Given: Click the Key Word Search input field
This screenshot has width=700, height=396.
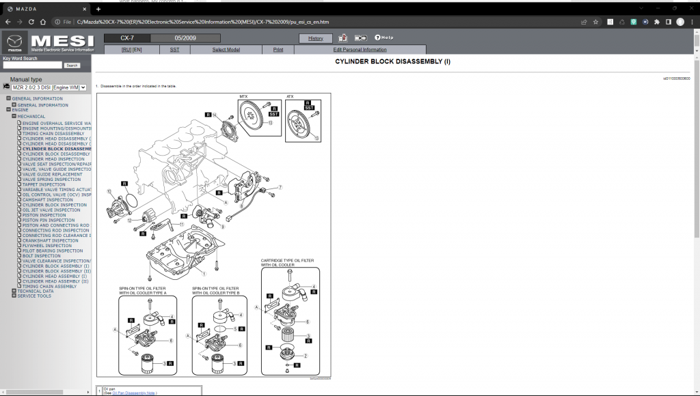Looking at the screenshot, I should coord(31,65).
